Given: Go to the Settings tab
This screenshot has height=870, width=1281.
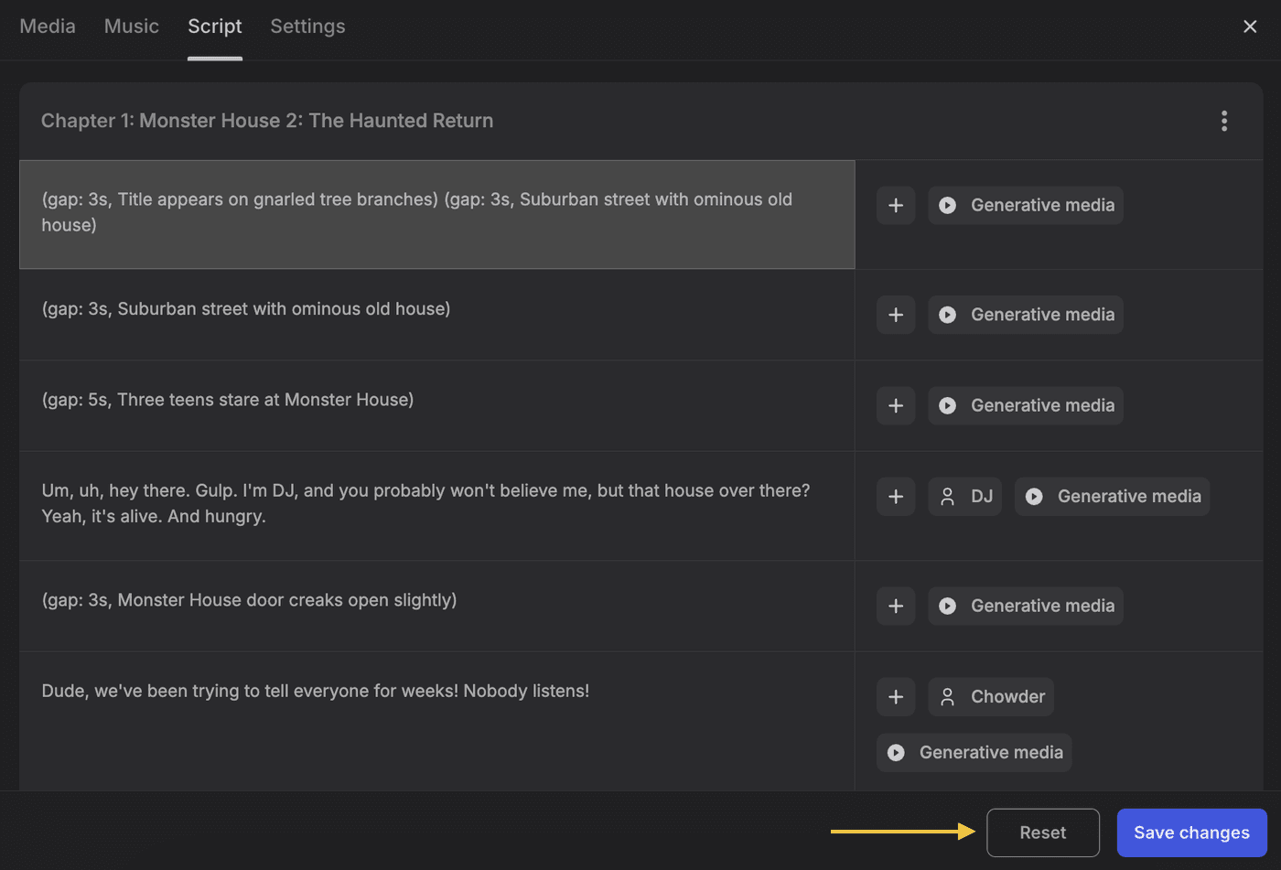Looking at the screenshot, I should pos(307,27).
